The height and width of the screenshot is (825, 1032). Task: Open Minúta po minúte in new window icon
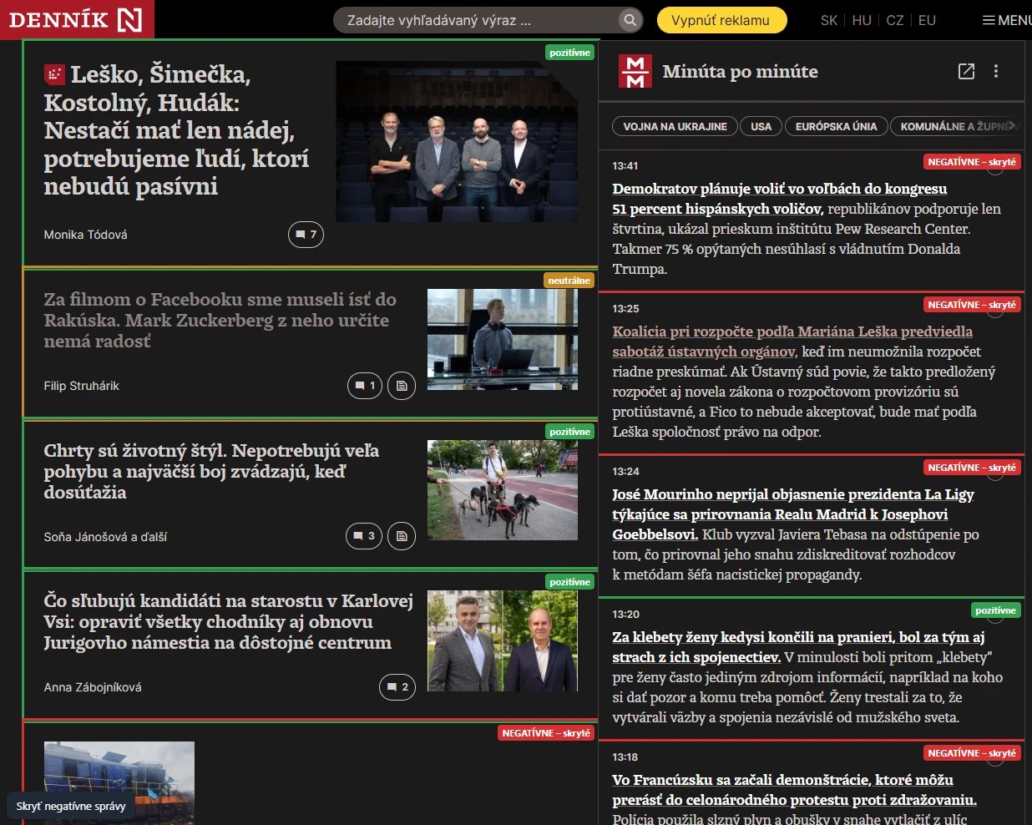[x=966, y=71]
